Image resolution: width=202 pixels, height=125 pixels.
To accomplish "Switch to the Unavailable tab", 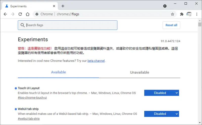I will click(x=140, y=72).
